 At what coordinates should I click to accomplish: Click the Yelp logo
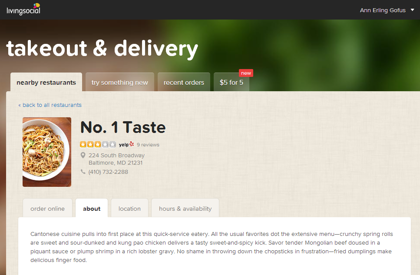126,145
